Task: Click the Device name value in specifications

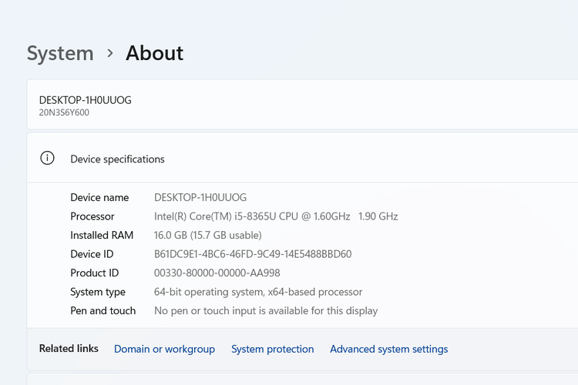Action: coord(200,198)
